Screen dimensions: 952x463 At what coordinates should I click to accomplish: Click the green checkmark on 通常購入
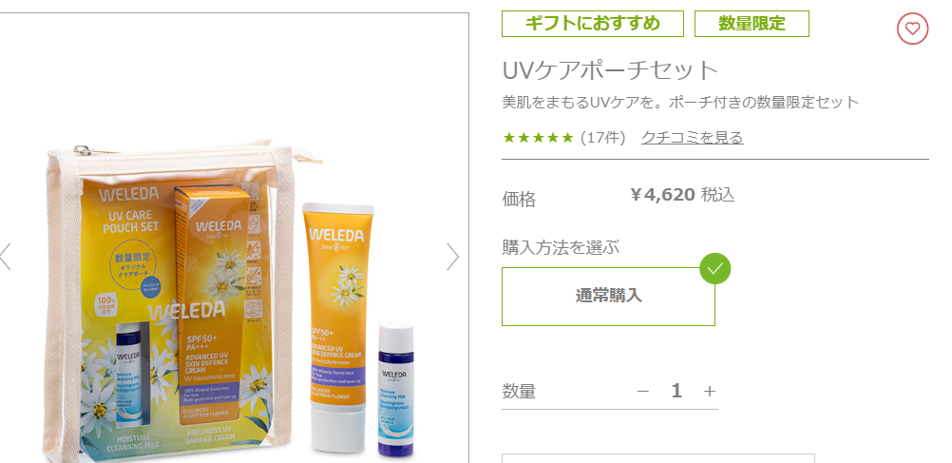[714, 268]
